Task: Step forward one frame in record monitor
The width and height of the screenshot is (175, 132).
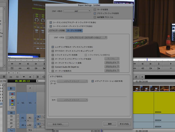Action: click(150, 64)
